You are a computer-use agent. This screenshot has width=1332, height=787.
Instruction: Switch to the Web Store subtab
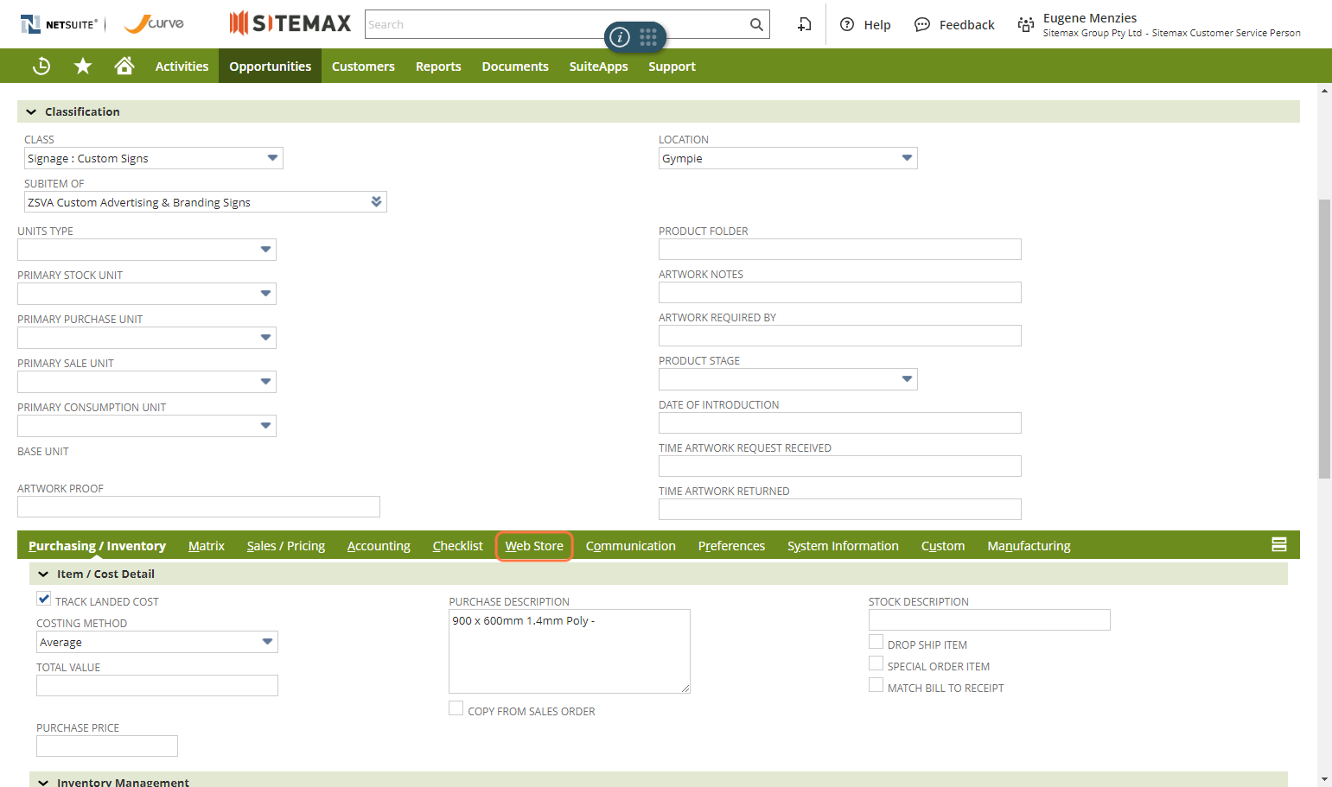pyautogui.click(x=534, y=546)
